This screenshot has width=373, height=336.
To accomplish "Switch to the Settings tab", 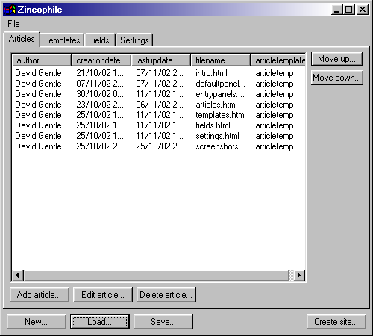I will 134,40.
